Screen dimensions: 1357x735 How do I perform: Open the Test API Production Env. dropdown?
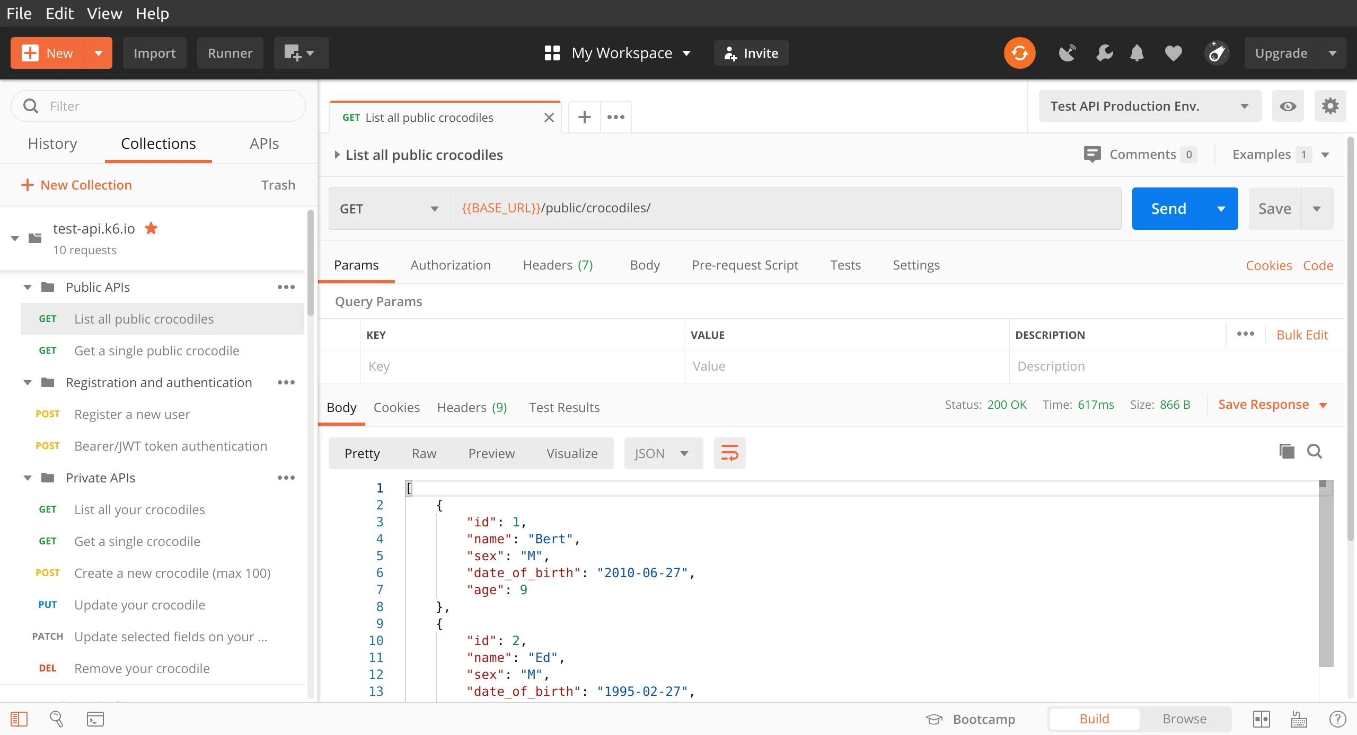[1149, 106]
